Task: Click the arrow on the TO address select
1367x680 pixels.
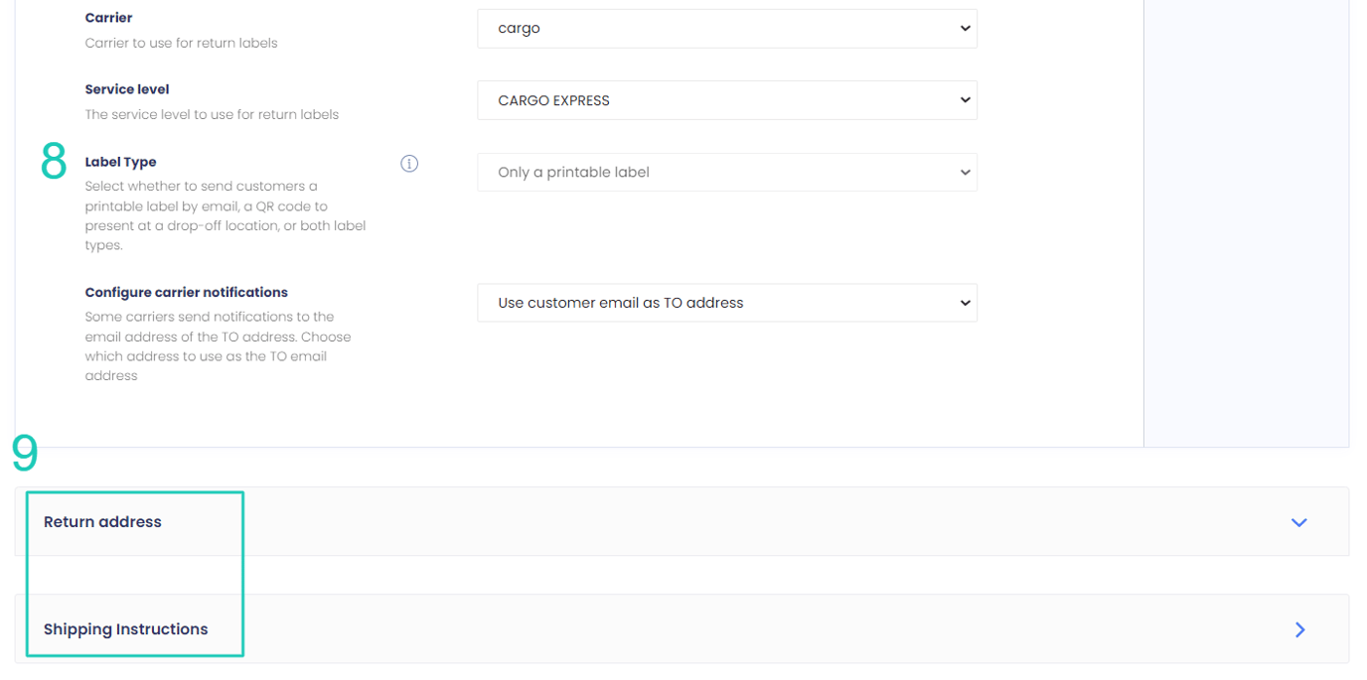Action: pyautogui.click(x=964, y=303)
